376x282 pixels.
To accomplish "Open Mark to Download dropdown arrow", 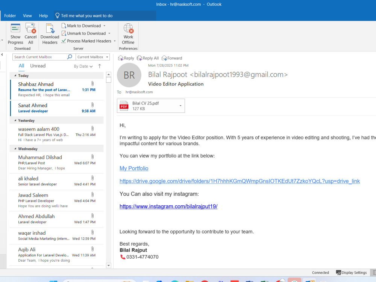I will (104, 26).
